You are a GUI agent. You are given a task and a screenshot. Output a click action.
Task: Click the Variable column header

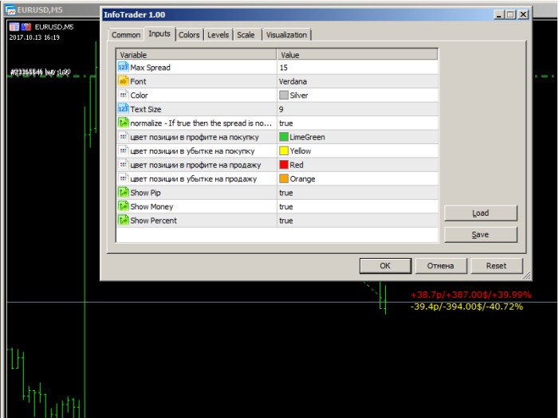196,54
